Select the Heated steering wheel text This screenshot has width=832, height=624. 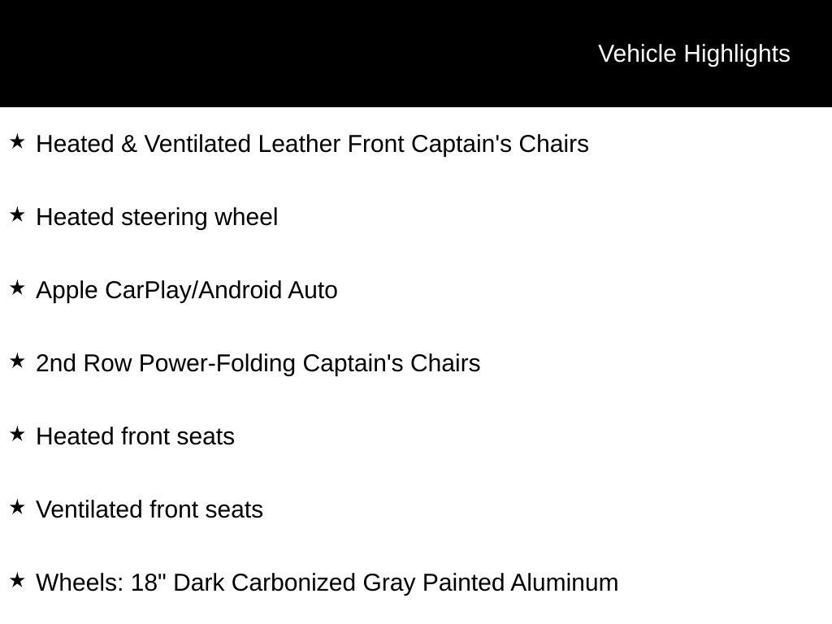point(157,217)
